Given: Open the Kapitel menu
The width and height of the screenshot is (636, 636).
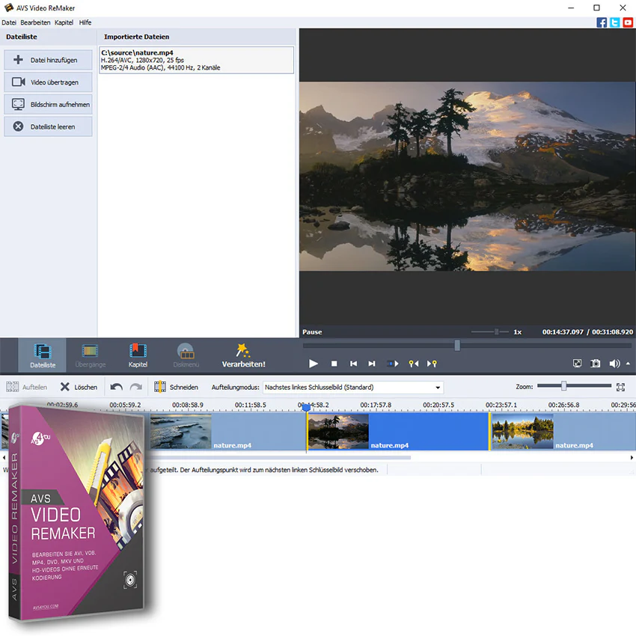Looking at the screenshot, I should pos(64,22).
